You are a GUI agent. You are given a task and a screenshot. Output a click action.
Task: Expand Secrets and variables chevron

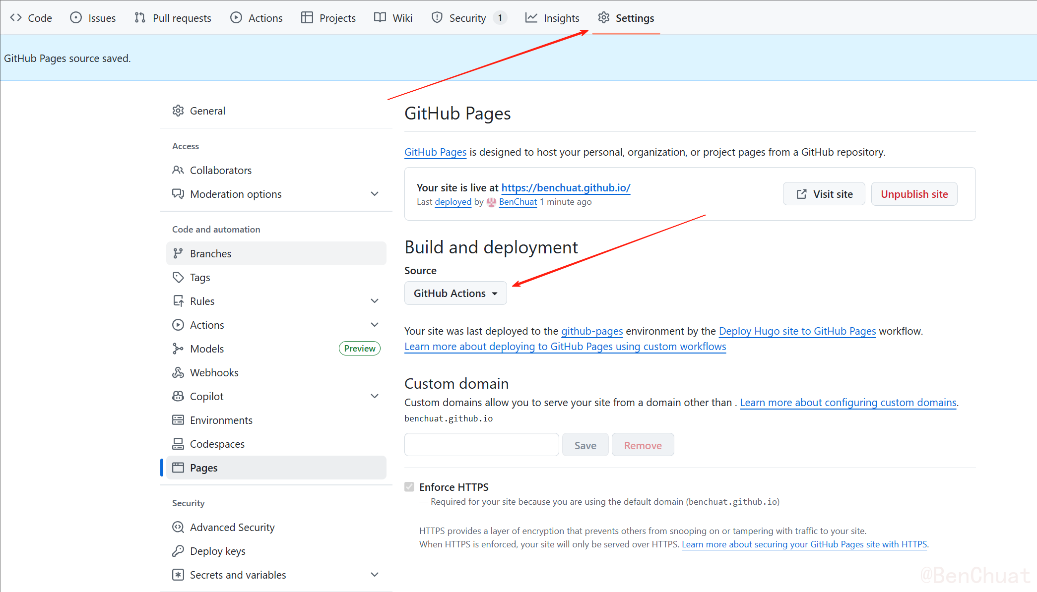click(375, 575)
